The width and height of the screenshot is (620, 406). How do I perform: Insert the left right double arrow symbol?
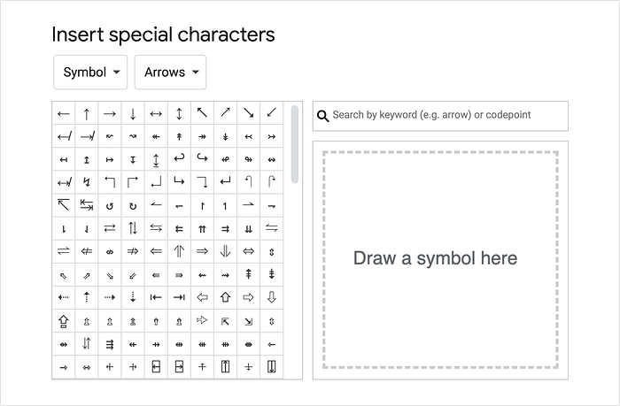click(249, 251)
